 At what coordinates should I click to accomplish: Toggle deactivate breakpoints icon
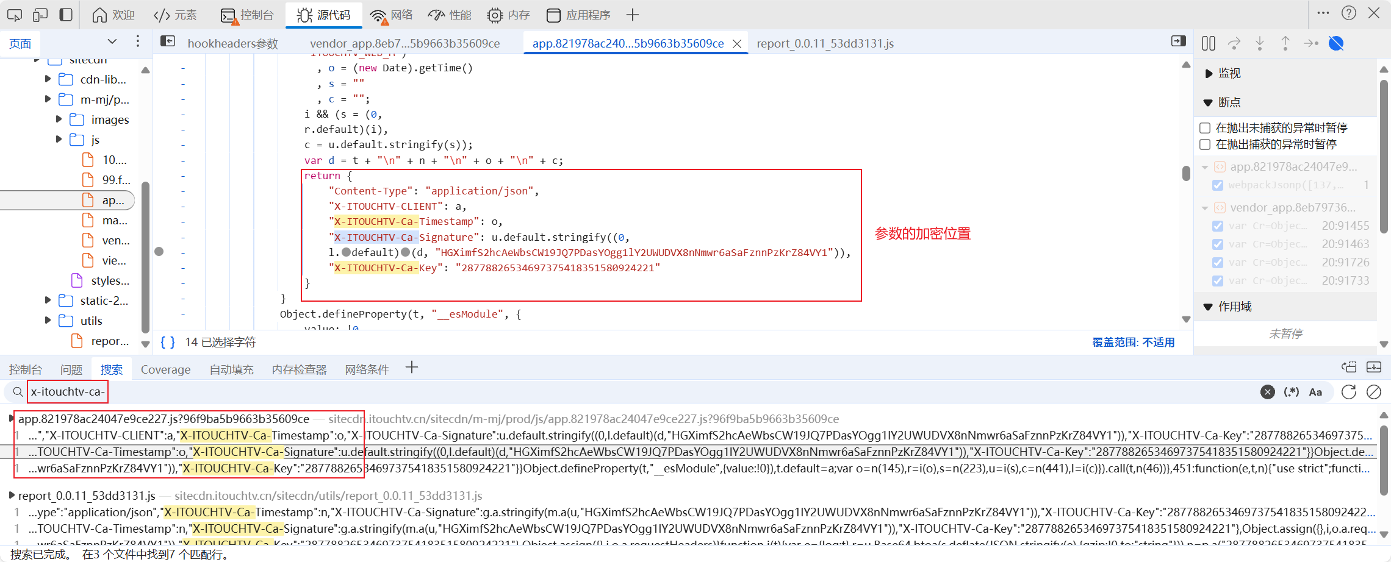coord(1336,43)
